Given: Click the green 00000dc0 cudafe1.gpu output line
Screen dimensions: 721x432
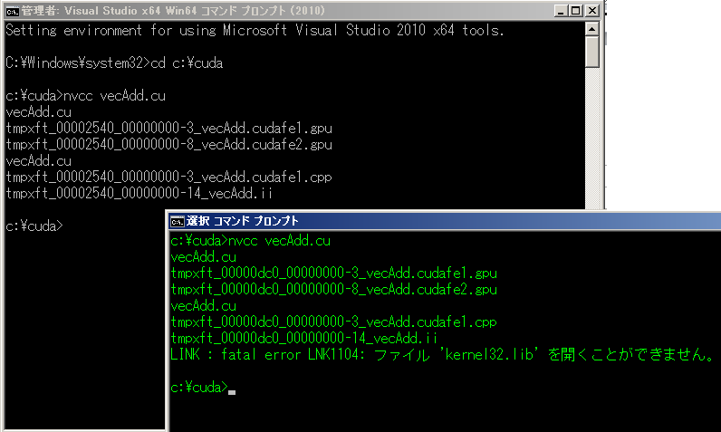Looking at the screenshot, I should (x=333, y=273).
